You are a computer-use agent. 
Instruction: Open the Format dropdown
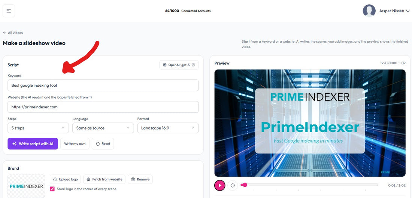pyautogui.click(x=168, y=128)
